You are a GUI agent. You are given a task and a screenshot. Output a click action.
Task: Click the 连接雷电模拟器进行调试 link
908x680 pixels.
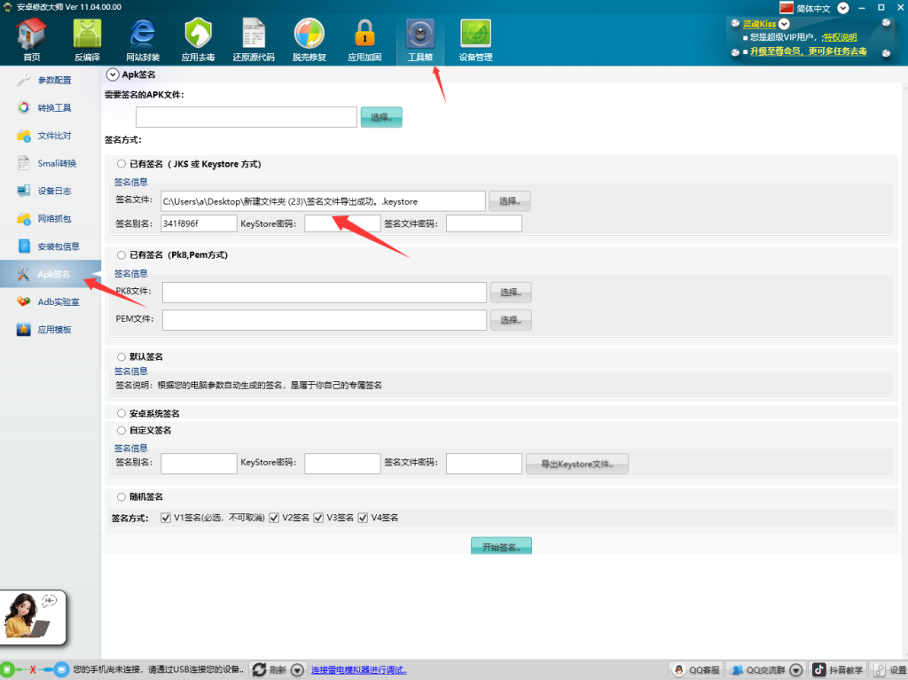point(358,670)
